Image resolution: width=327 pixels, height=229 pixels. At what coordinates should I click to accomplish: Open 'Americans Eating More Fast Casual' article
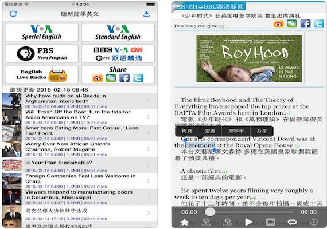(x=80, y=133)
